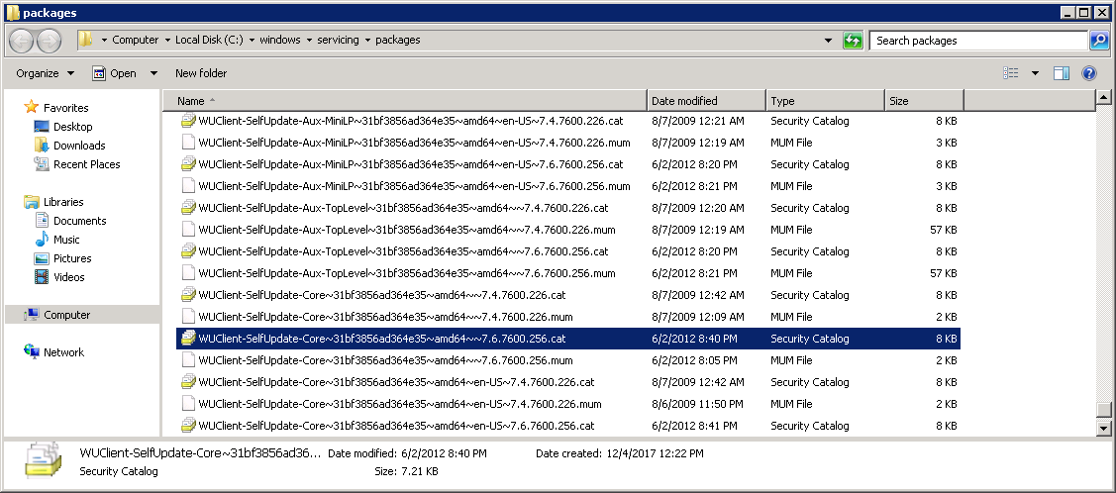Open the dropdown arrow next to Open

click(153, 73)
